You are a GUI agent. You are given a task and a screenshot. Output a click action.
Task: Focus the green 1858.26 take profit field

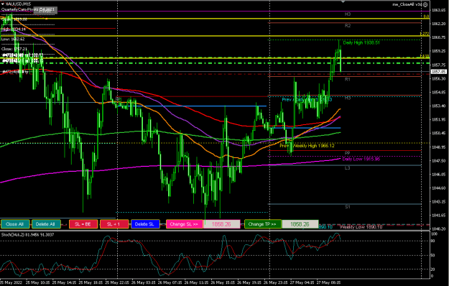(300, 224)
